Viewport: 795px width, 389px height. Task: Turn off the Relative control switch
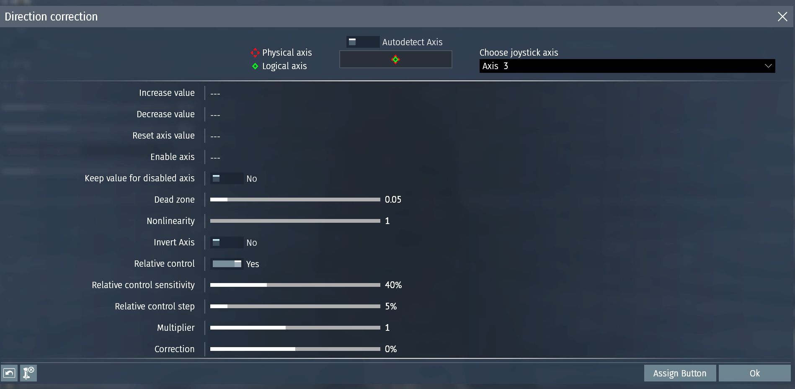(227, 264)
